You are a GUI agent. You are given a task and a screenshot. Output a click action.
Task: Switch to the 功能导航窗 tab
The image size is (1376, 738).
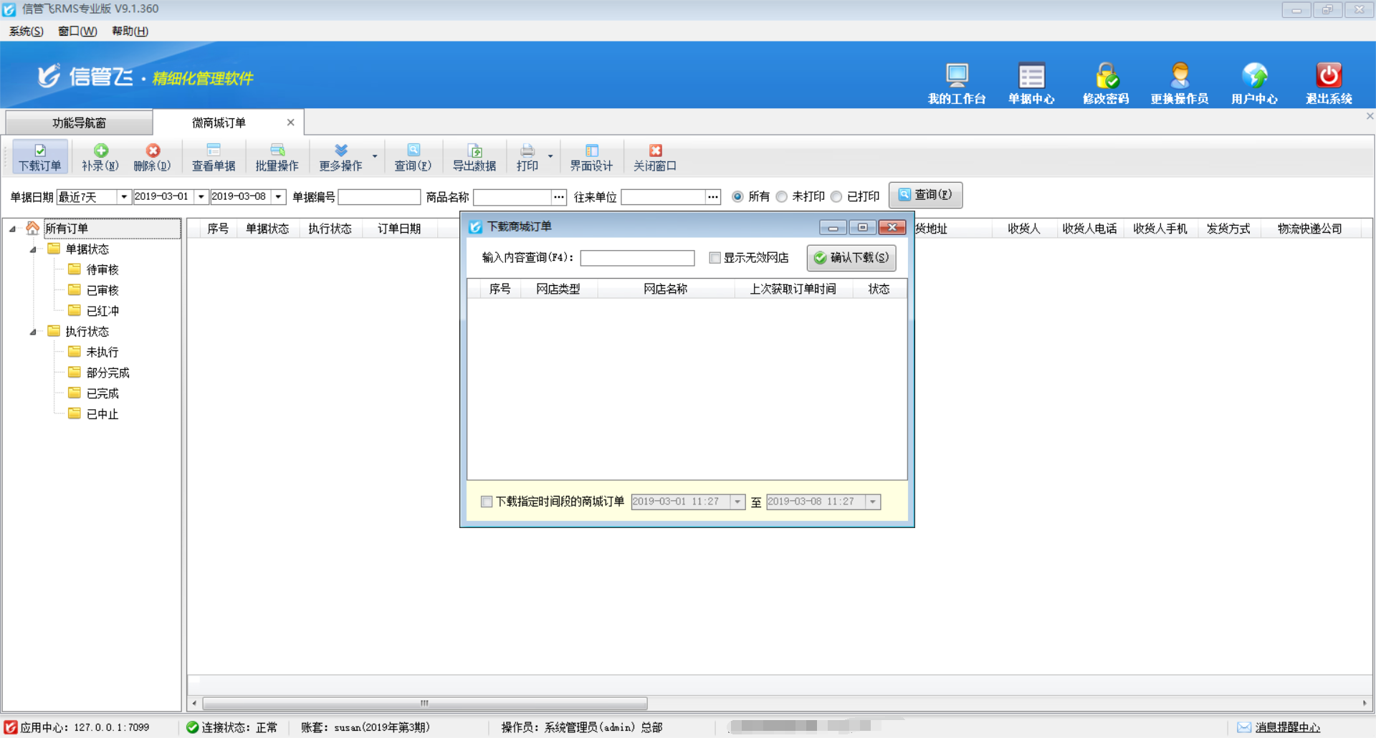[x=79, y=122]
